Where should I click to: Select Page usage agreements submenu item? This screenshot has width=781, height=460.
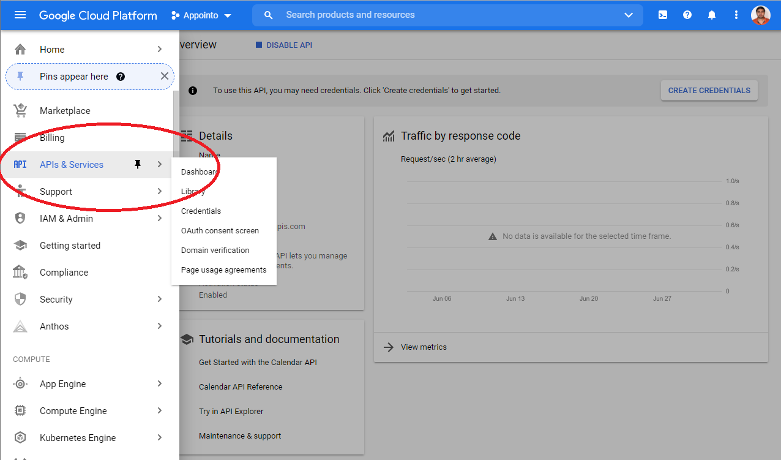(x=224, y=270)
